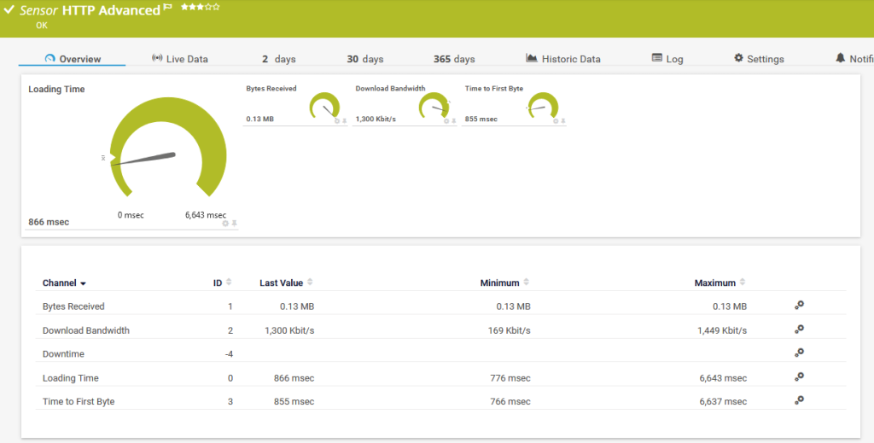Click gear icon in Time to First Byte row
The image size is (874, 443).
click(799, 400)
